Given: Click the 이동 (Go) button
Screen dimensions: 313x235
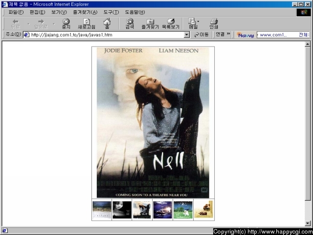Looking at the screenshot, I should (x=201, y=35).
